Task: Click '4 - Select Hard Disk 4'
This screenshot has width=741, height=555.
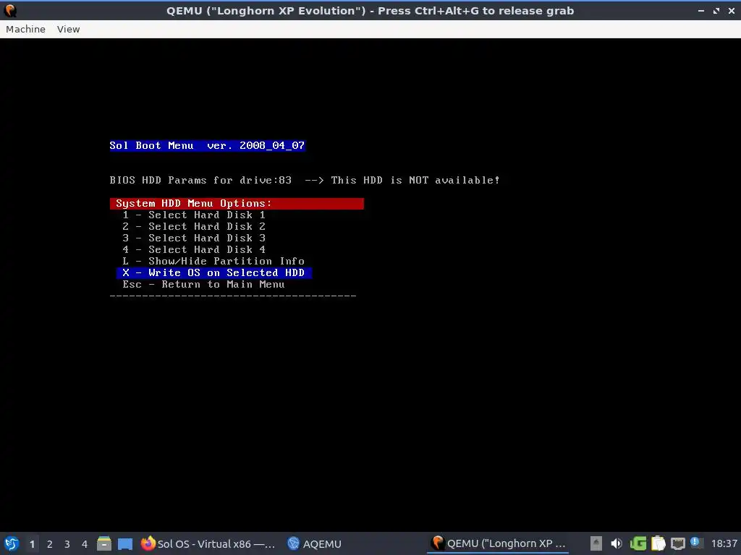Action: tap(194, 249)
